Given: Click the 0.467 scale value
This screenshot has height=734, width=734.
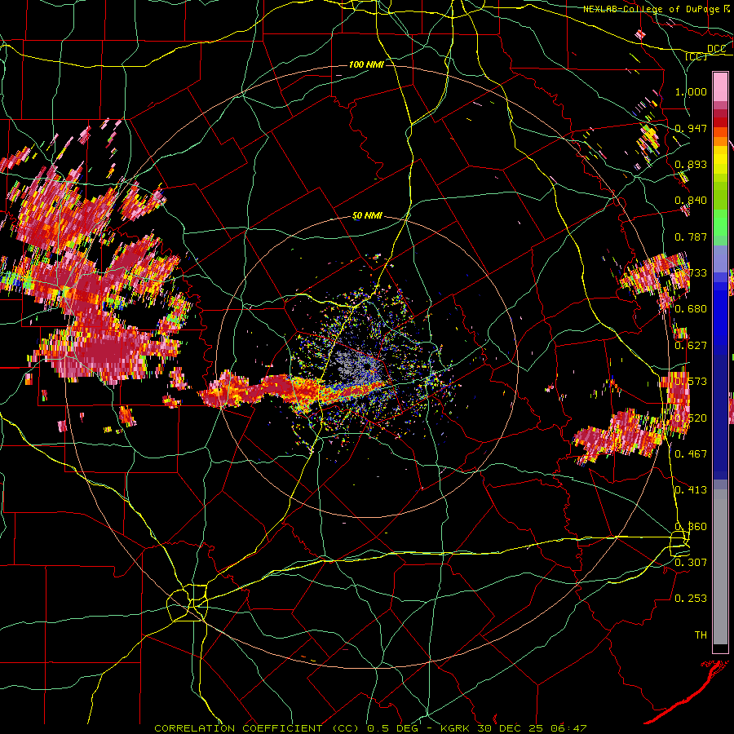Looking at the screenshot, I should (x=691, y=453).
